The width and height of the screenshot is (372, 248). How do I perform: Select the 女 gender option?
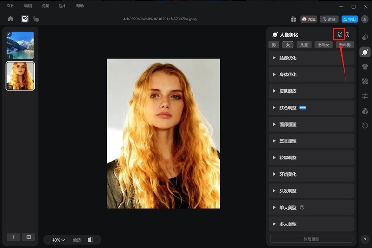288,45
